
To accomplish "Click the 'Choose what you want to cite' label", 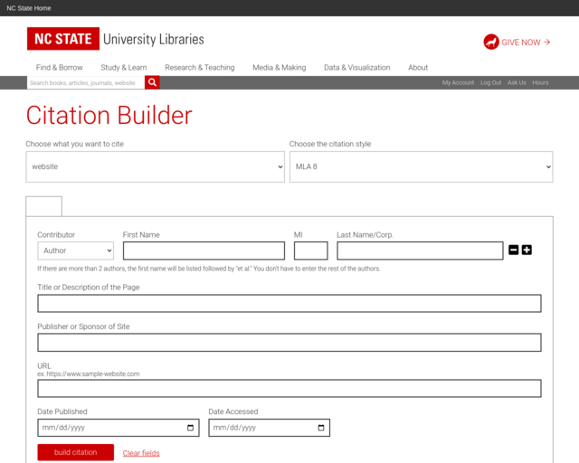I will point(74,144).
